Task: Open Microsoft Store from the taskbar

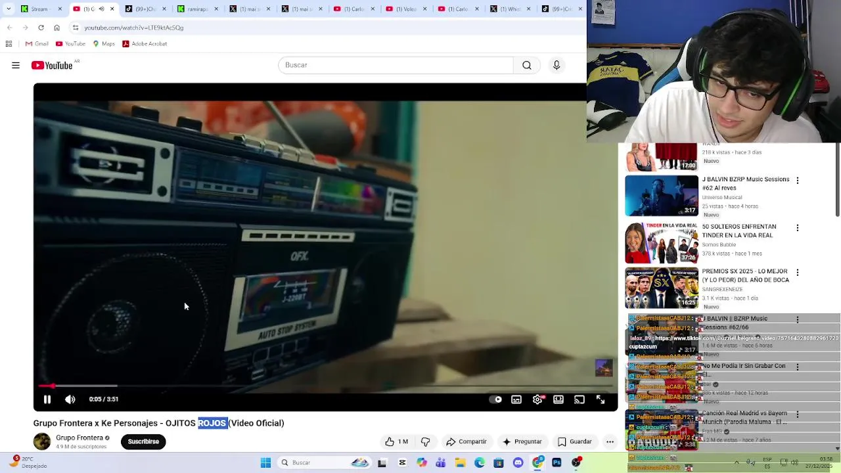Action: (x=499, y=462)
